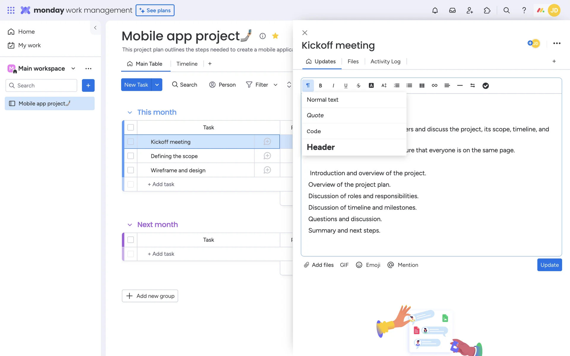This screenshot has width=570, height=356.
Task: Insert a checklist using the checkmark icon
Action: (x=485, y=85)
